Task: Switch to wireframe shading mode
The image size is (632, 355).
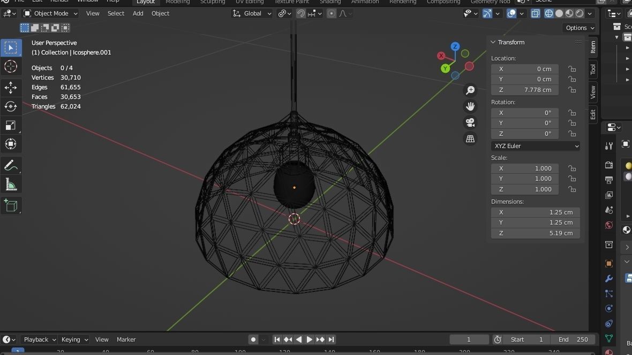Action: coord(549,14)
